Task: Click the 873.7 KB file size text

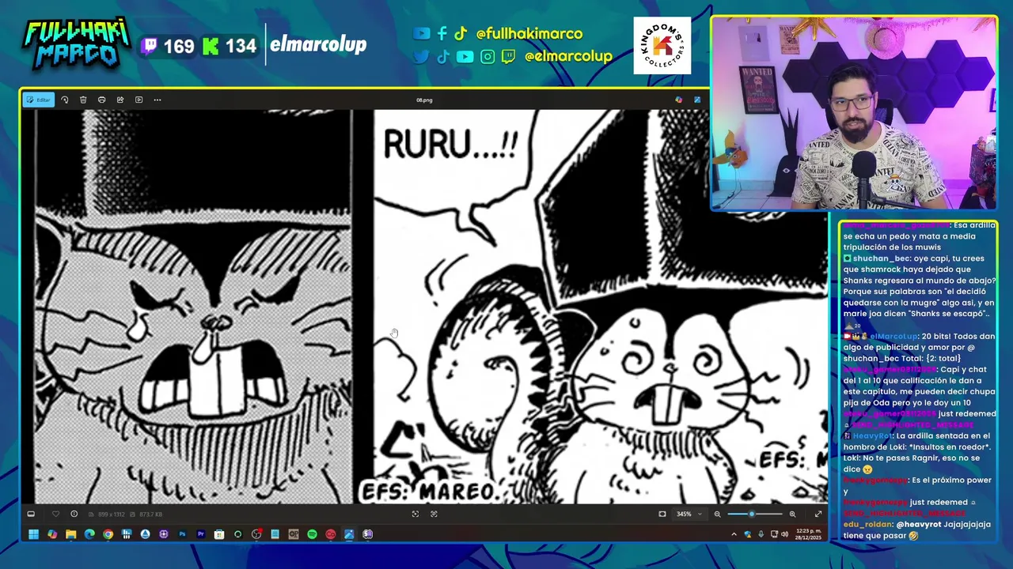Action: [150, 514]
